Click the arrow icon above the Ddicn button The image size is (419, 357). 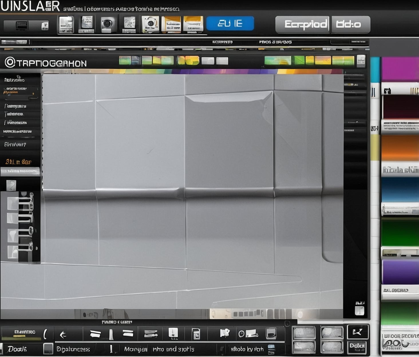[x=357, y=332]
